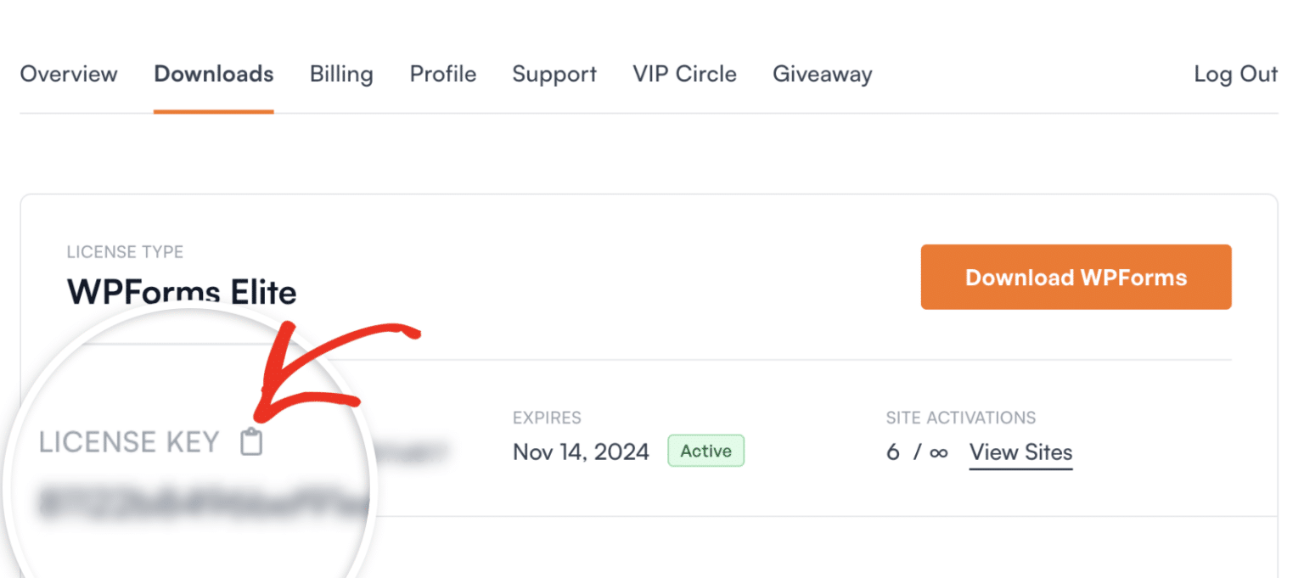Click the LICENSE KEY label
Image resolution: width=1304 pixels, height=578 pixels.
coord(129,441)
